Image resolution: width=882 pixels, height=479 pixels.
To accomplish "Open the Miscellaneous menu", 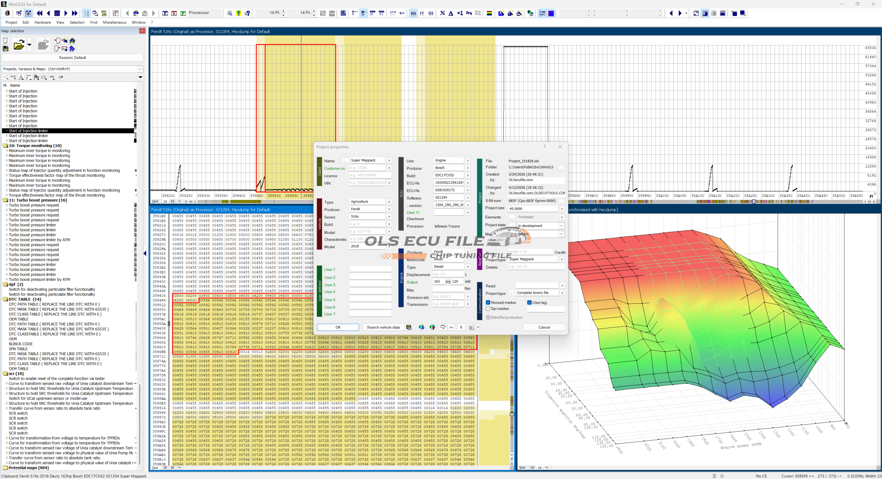I will pyautogui.click(x=114, y=22).
